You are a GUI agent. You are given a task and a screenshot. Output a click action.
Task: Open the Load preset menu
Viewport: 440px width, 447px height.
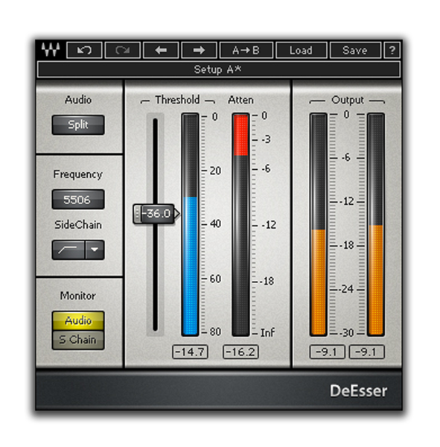click(x=301, y=50)
